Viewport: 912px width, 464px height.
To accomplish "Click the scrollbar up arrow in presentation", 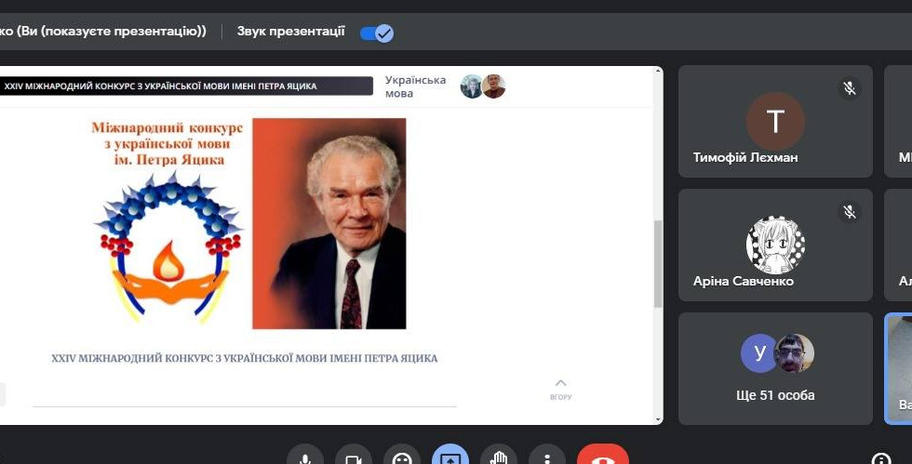I will point(658,71).
